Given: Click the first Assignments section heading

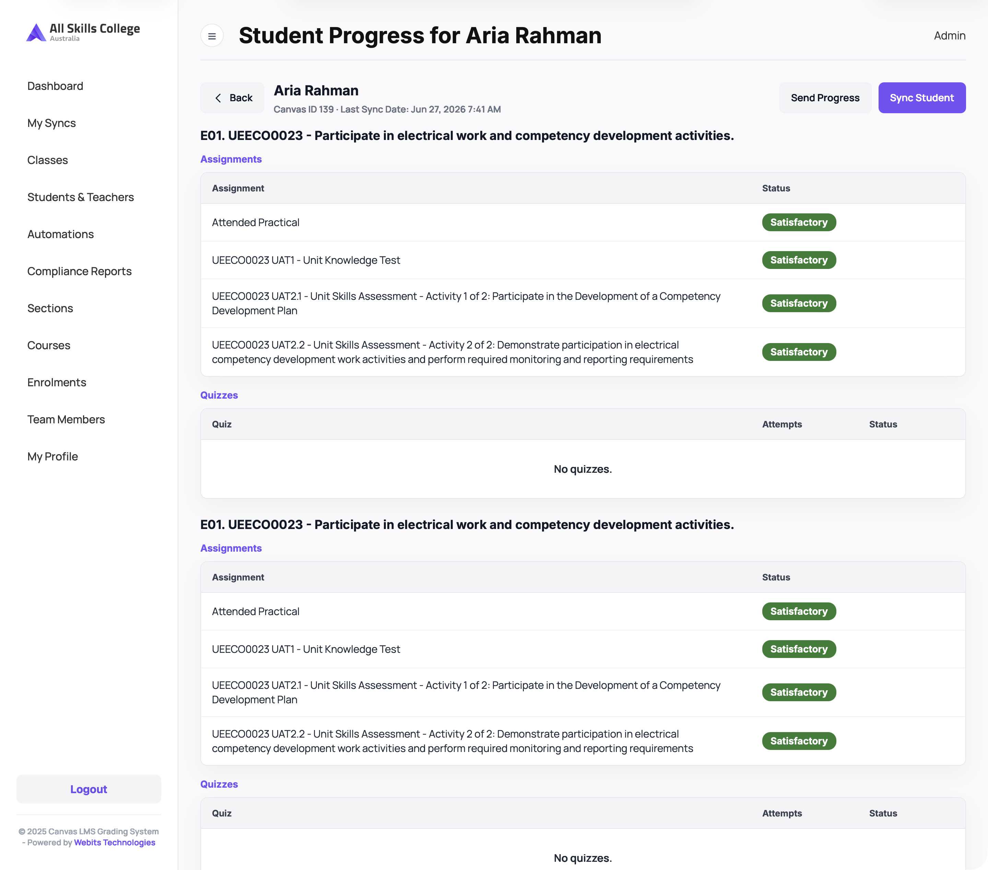Looking at the screenshot, I should click(x=231, y=159).
